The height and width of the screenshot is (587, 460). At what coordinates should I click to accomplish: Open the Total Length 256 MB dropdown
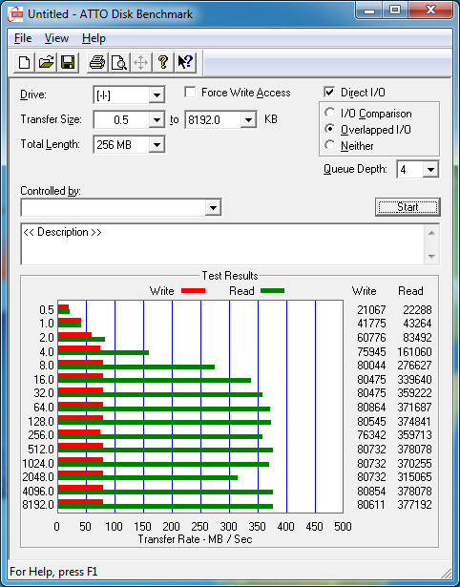click(x=157, y=145)
